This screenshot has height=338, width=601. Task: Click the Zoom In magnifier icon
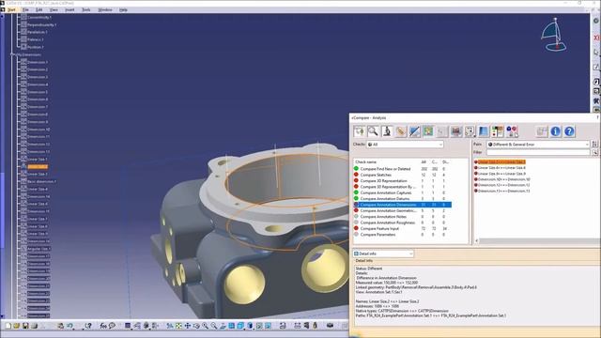205,326
